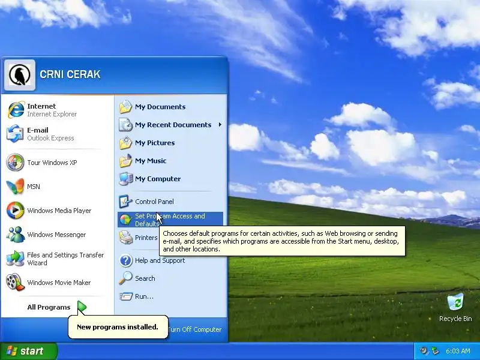Choose "Control Panel" text entry
480x360 pixels.
pos(154,202)
